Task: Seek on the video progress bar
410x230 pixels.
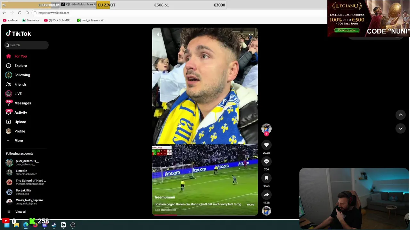Action: coord(205,215)
